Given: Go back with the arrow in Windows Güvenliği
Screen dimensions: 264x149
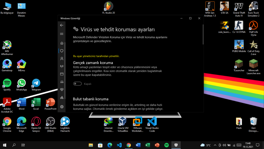Looking at the screenshot, I should click(62, 25).
